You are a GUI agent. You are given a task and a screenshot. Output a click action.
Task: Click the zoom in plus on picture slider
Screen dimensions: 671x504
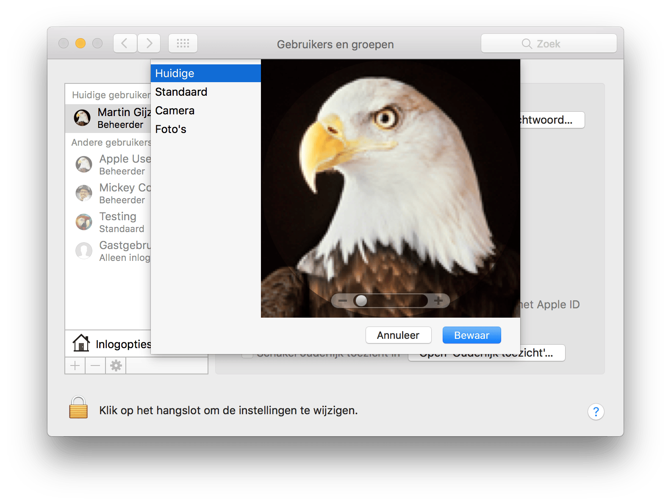(438, 301)
